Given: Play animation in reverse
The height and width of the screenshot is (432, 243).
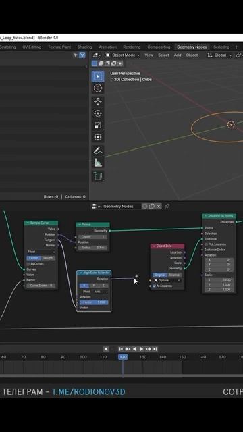Looking at the screenshot, I should [x=134, y=349].
